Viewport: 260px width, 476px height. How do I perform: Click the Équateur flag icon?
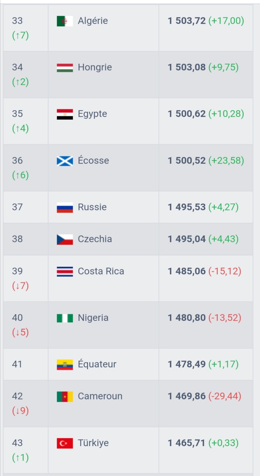(x=65, y=365)
